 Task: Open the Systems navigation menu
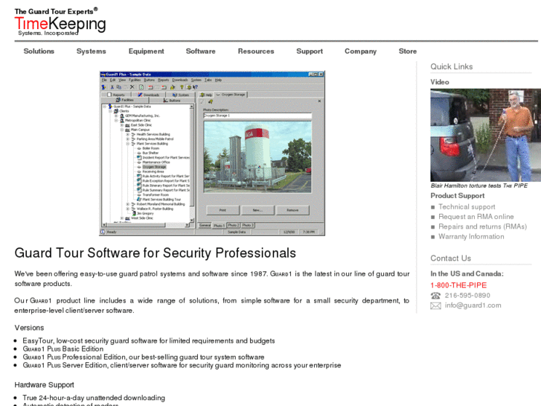click(91, 51)
